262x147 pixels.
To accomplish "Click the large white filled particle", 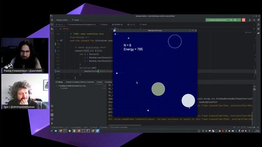I will [x=188, y=100].
